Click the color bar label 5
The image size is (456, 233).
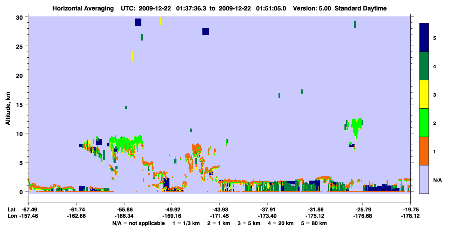click(x=435, y=38)
